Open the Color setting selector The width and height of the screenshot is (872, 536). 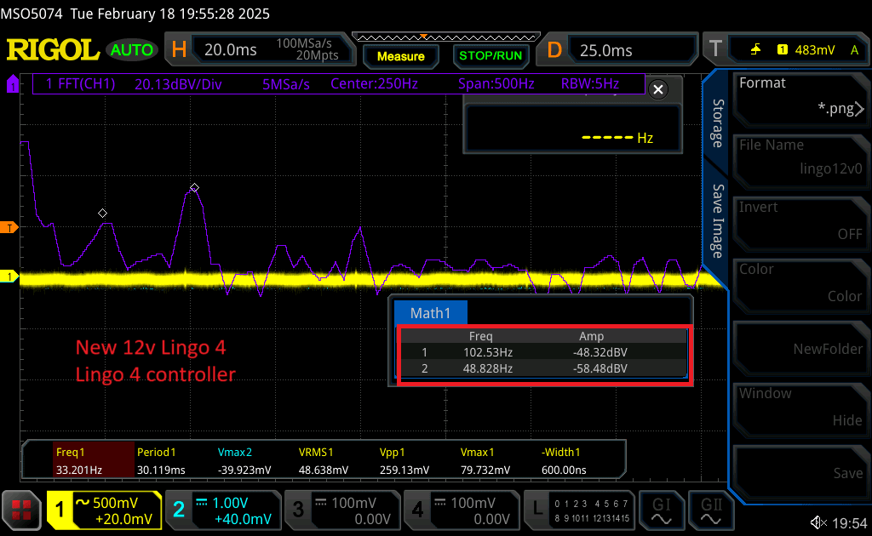click(x=800, y=285)
